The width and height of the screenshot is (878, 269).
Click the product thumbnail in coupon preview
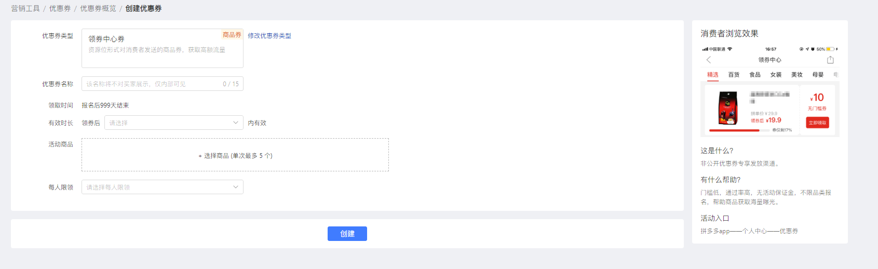point(728,108)
